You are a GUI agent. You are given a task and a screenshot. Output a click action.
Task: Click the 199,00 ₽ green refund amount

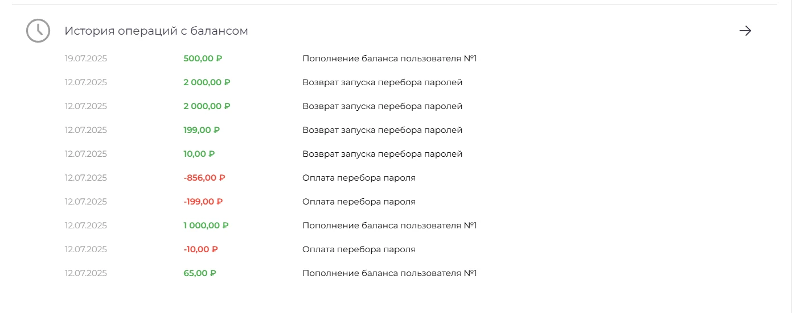(202, 130)
